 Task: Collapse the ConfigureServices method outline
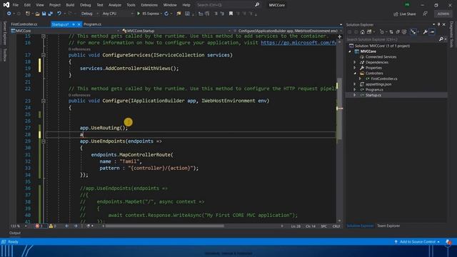click(43, 55)
